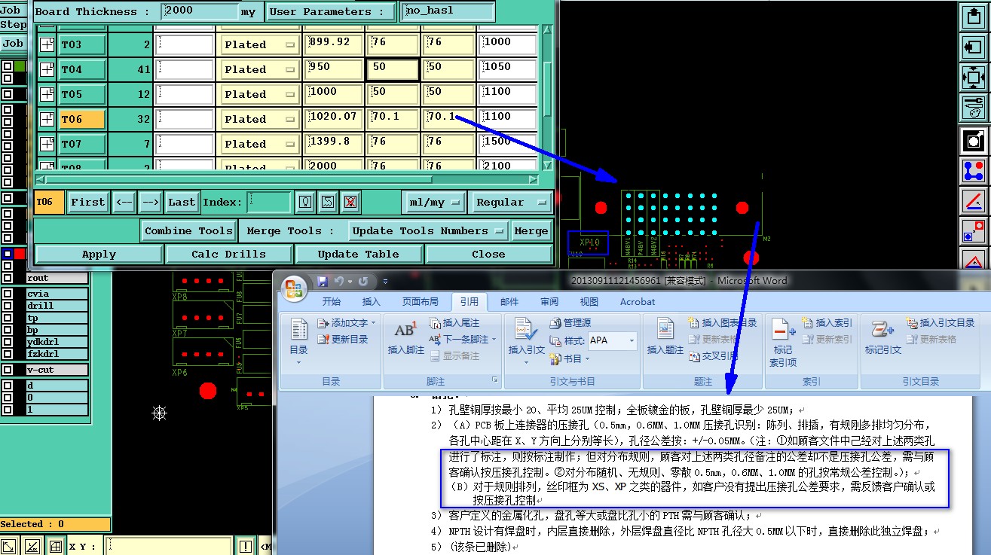Click the Apply button
Viewport: 991px width, 555px height.
(99, 254)
